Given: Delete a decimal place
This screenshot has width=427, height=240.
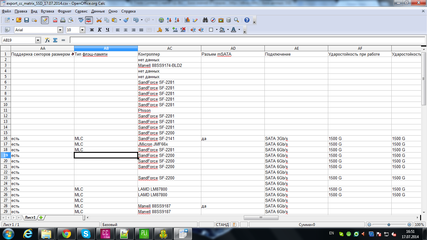Looking at the screenshot, I should click(x=183, y=30).
